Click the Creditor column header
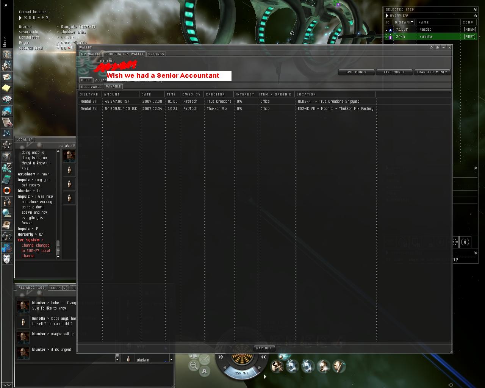 pos(219,94)
